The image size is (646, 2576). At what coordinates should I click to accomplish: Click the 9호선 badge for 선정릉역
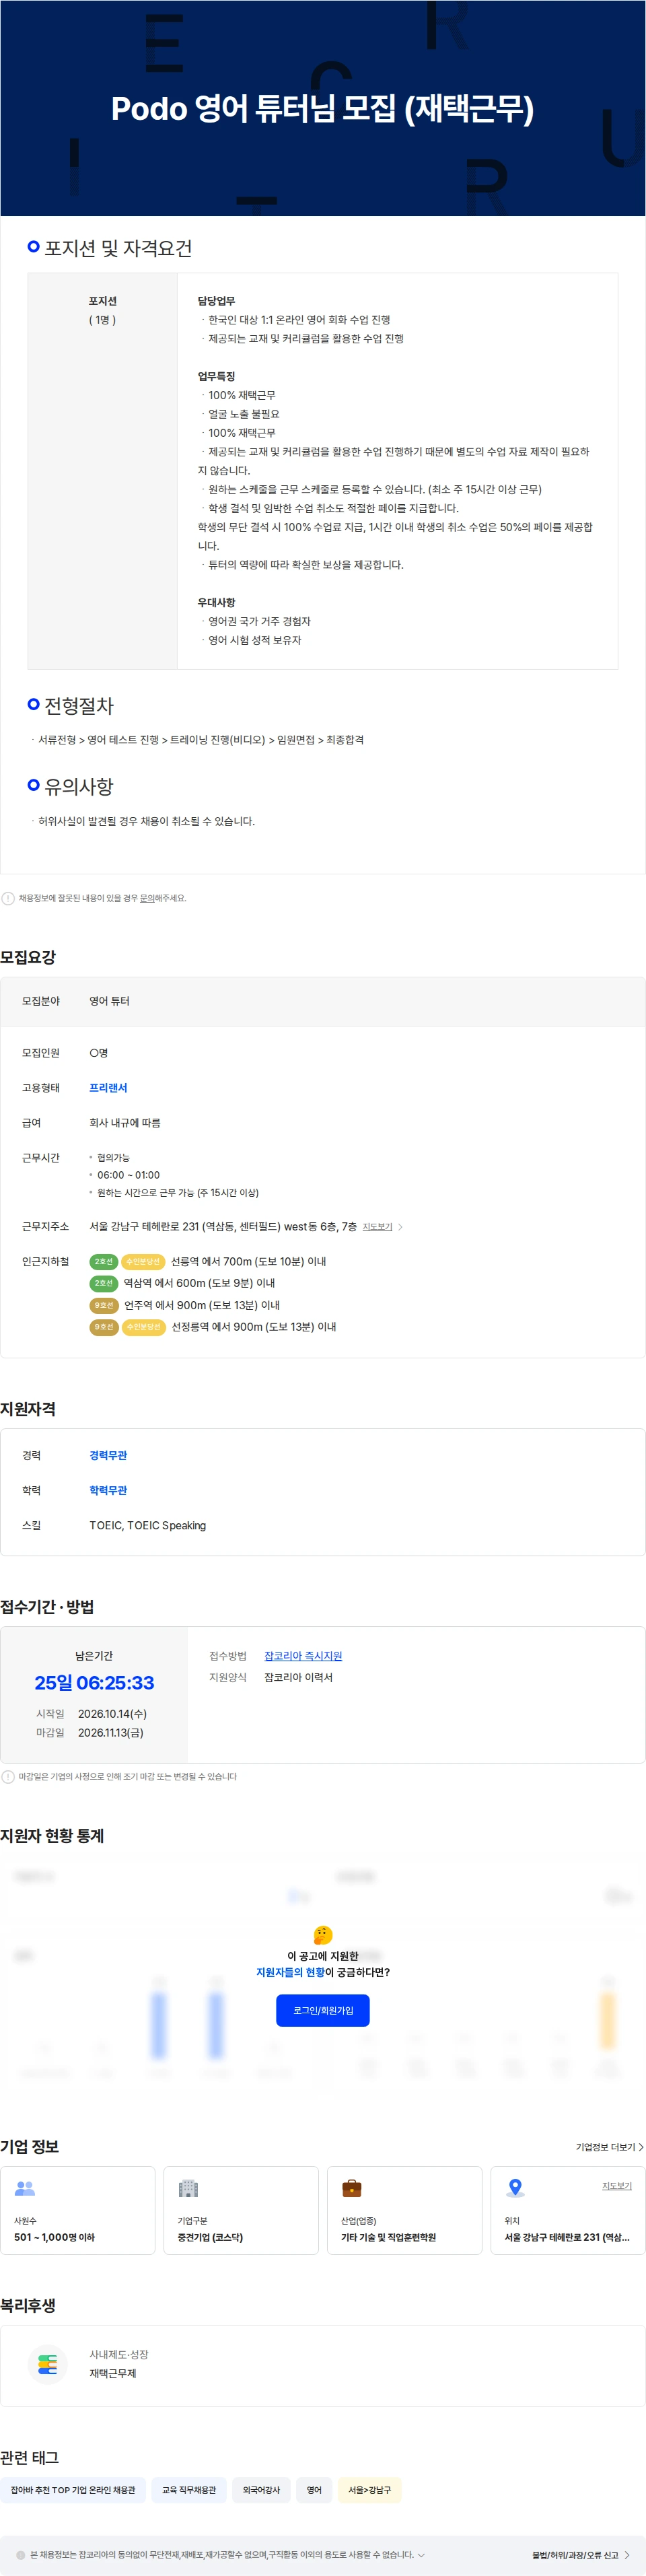point(104,1326)
